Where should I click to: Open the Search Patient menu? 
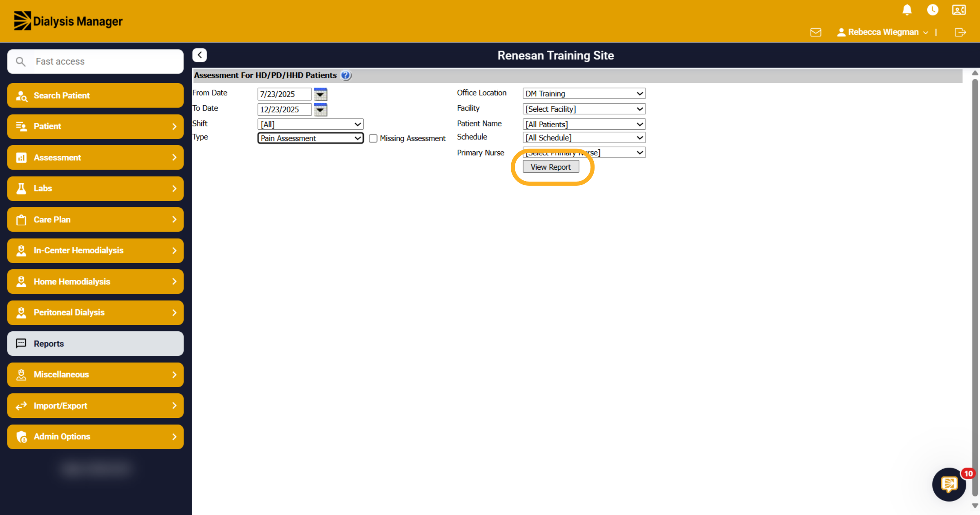point(95,95)
